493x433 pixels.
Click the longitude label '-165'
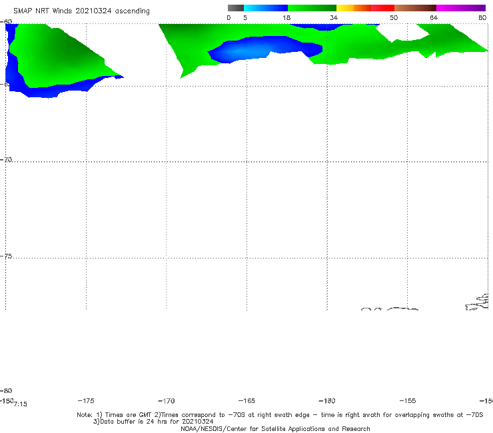[x=246, y=401]
